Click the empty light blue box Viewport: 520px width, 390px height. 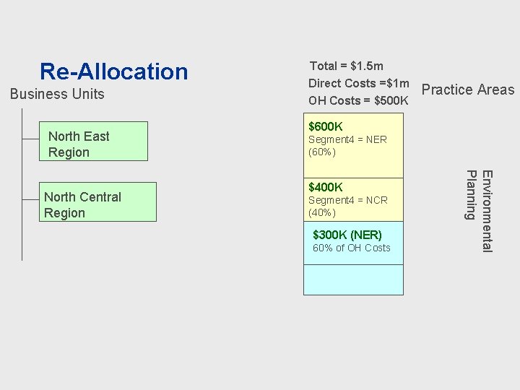click(x=353, y=279)
